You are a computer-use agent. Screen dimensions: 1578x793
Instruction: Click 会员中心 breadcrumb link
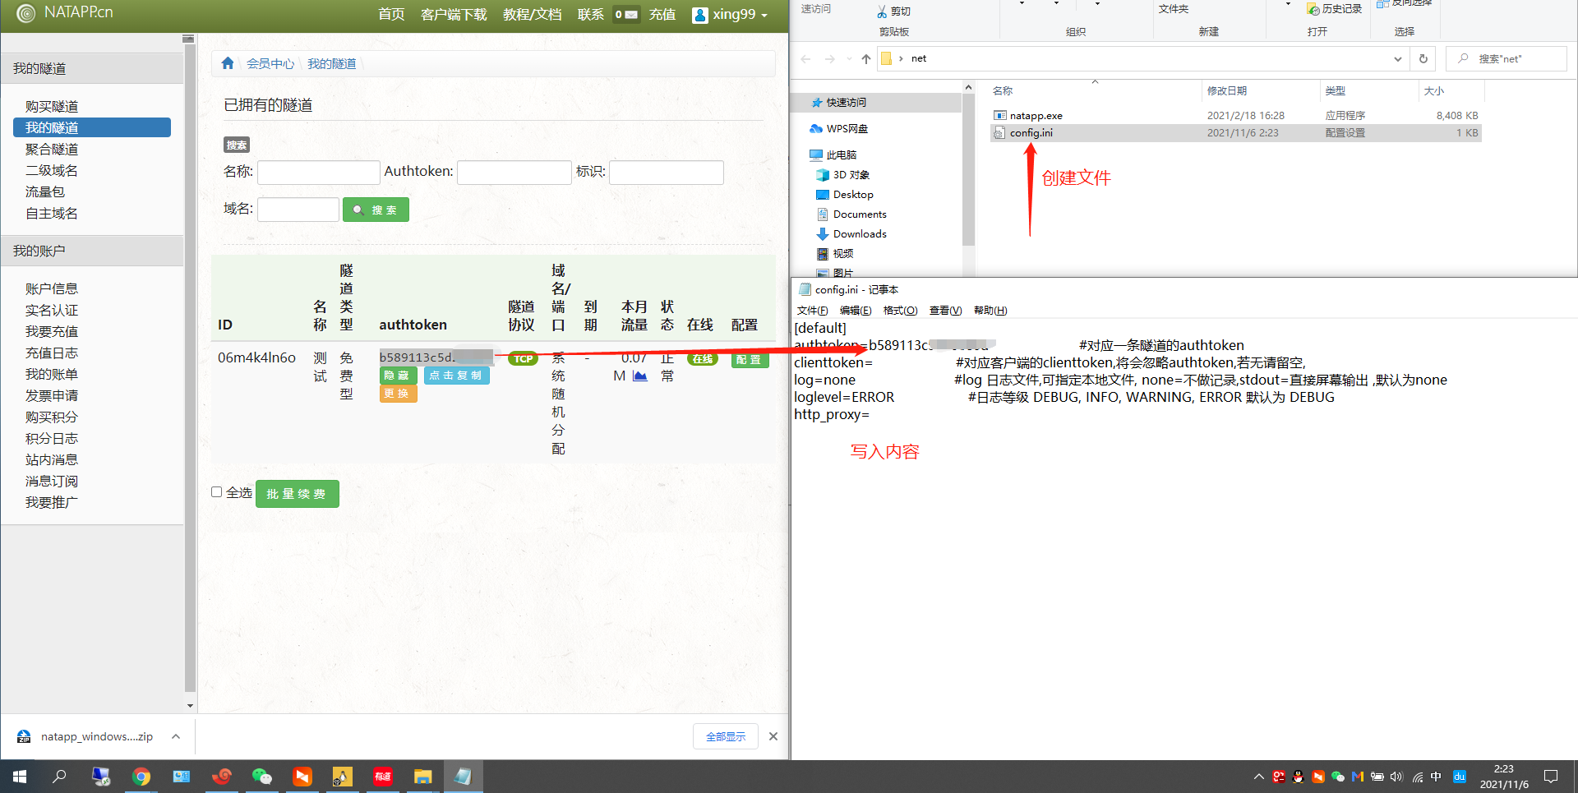(x=270, y=63)
